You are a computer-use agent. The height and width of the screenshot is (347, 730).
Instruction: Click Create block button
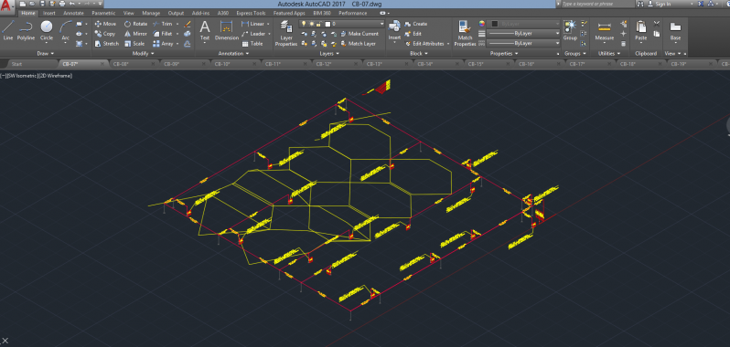pyautogui.click(x=415, y=24)
